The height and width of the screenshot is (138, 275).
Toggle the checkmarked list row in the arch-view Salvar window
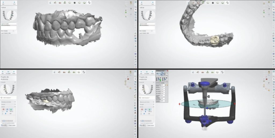coord(147,25)
